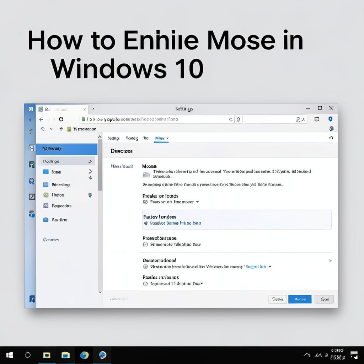Click the reading view icon right of search box
Image resolution: width=364 pixels, height=364 pixels.
click(x=317, y=119)
